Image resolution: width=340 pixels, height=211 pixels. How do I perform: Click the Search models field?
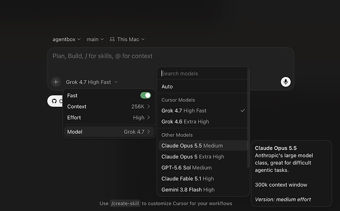tap(203, 74)
